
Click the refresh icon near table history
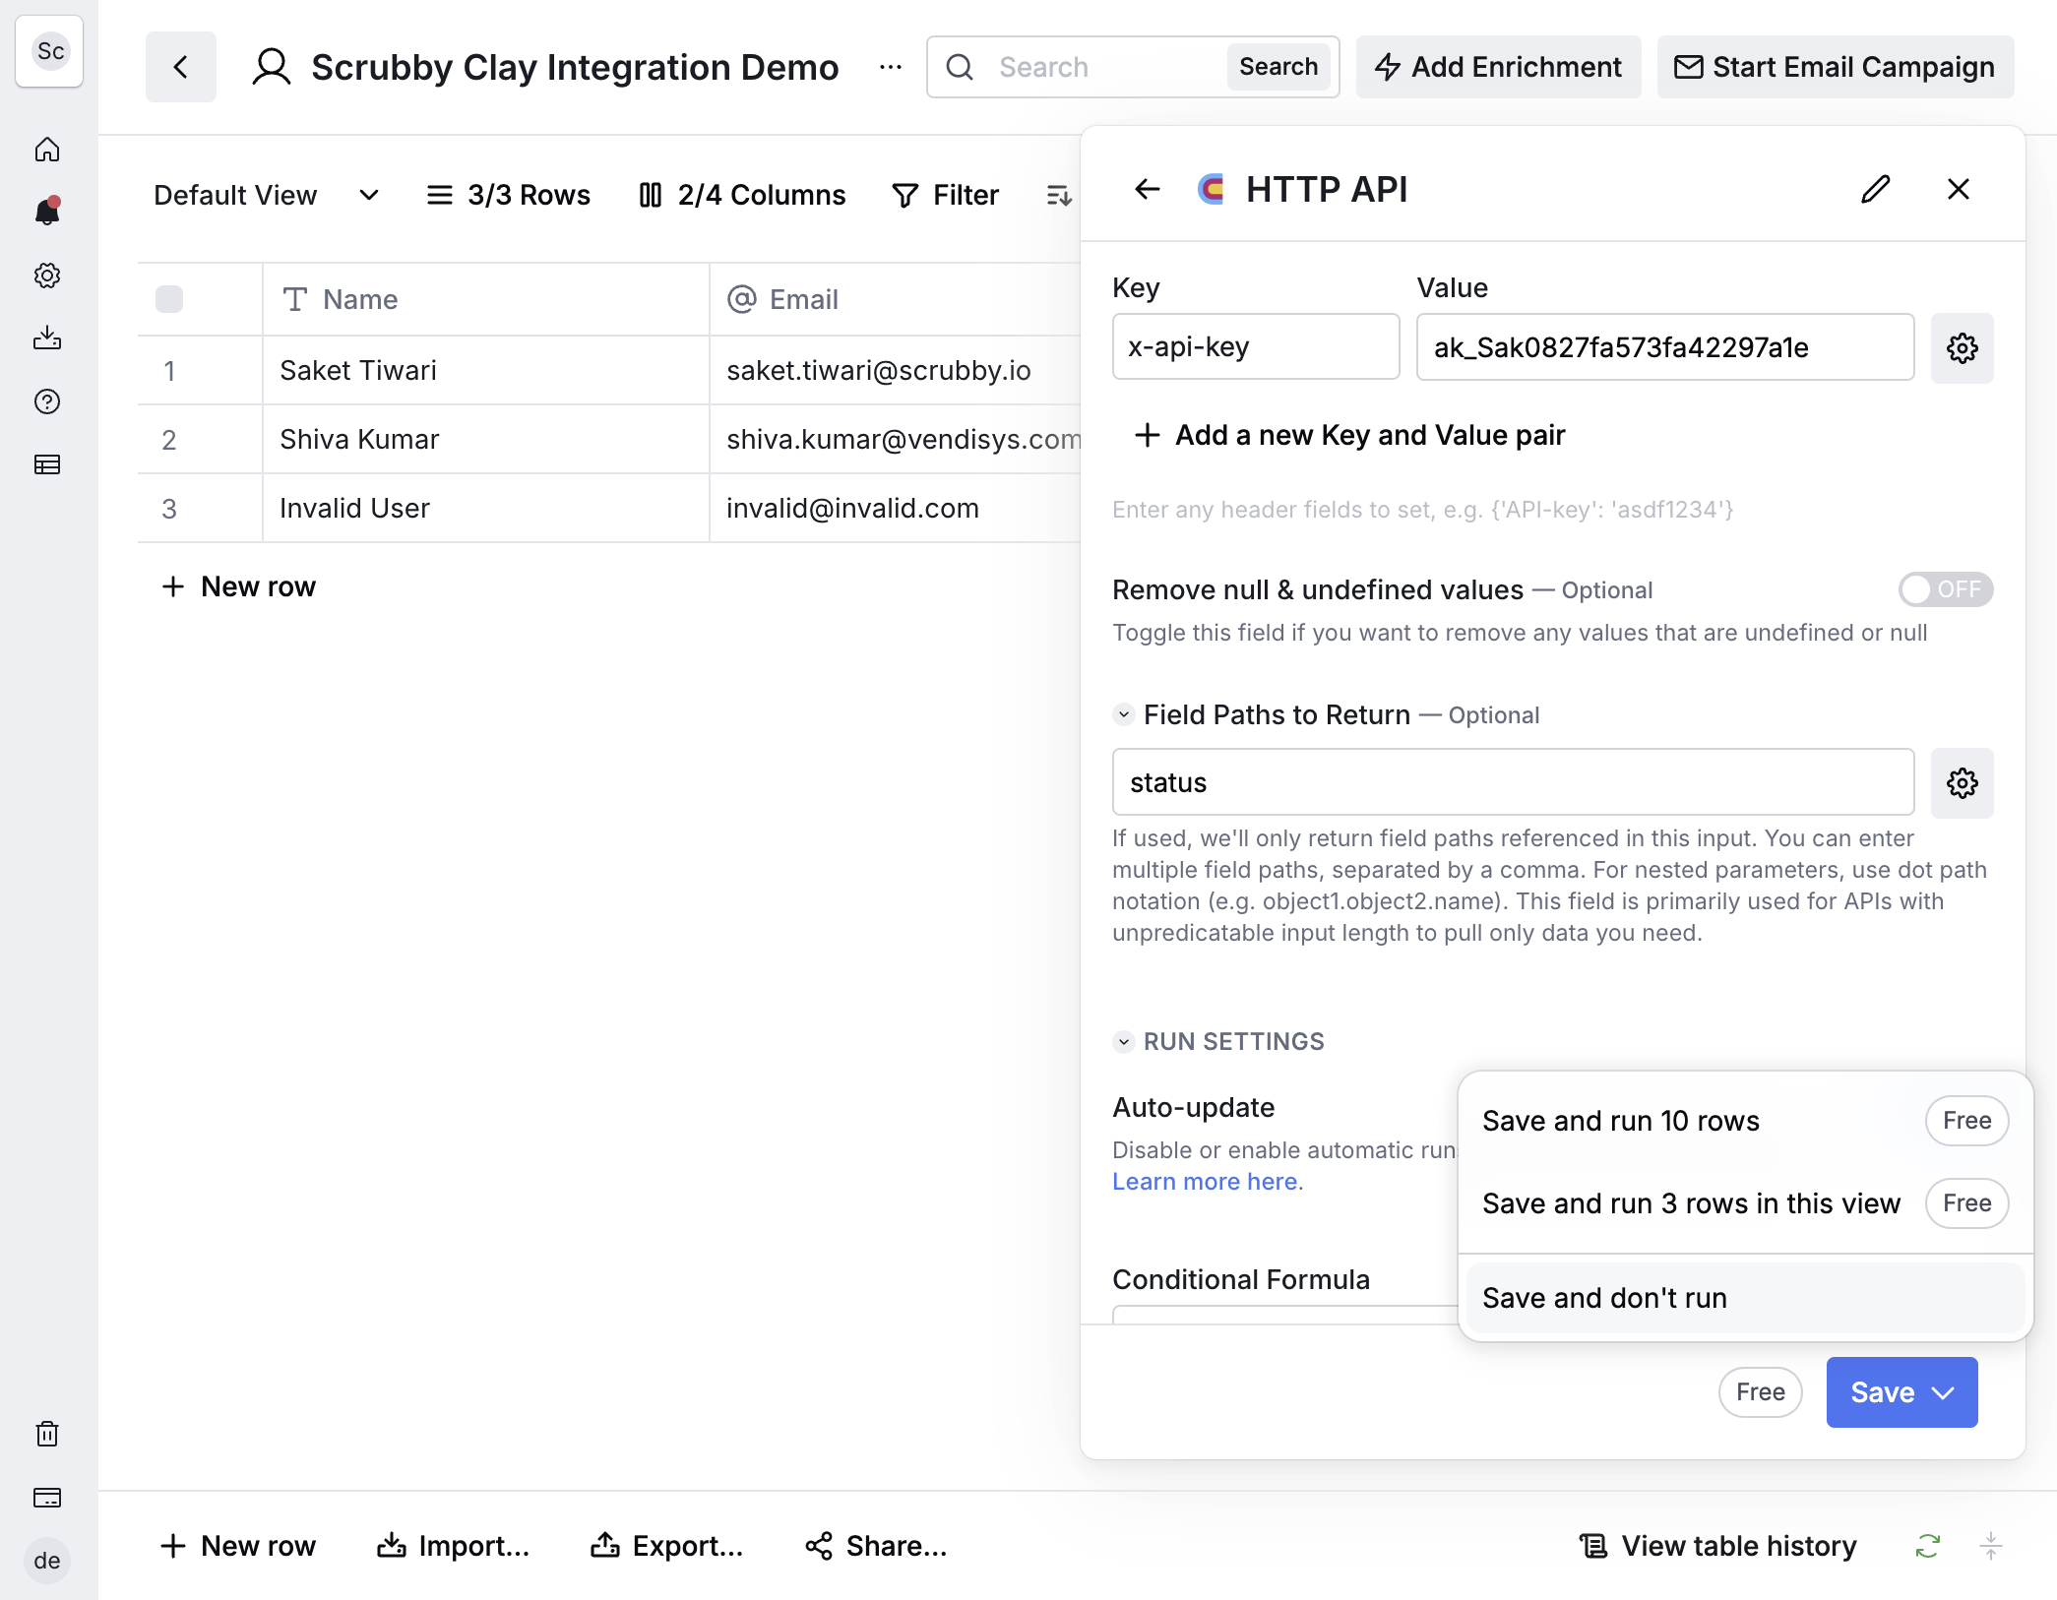tap(1928, 1546)
